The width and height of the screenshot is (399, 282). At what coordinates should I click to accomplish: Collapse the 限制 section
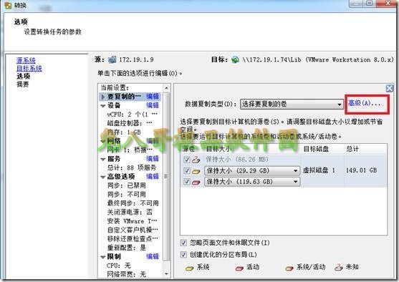tap(103, 257)
